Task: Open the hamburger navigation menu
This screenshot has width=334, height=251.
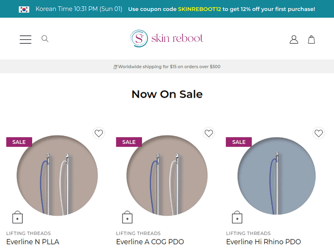Action: 25,39
